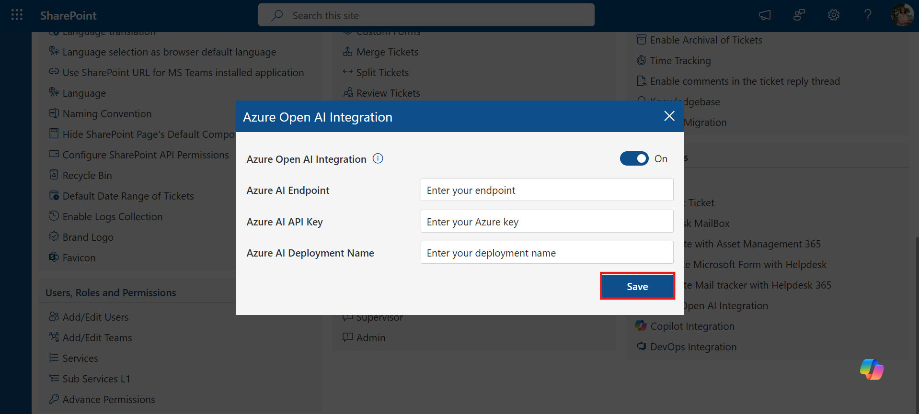Open the Add/Edit Users link
Image resolution: width=919 pixels, height=414 pixels.
click(x=95, y=317)
